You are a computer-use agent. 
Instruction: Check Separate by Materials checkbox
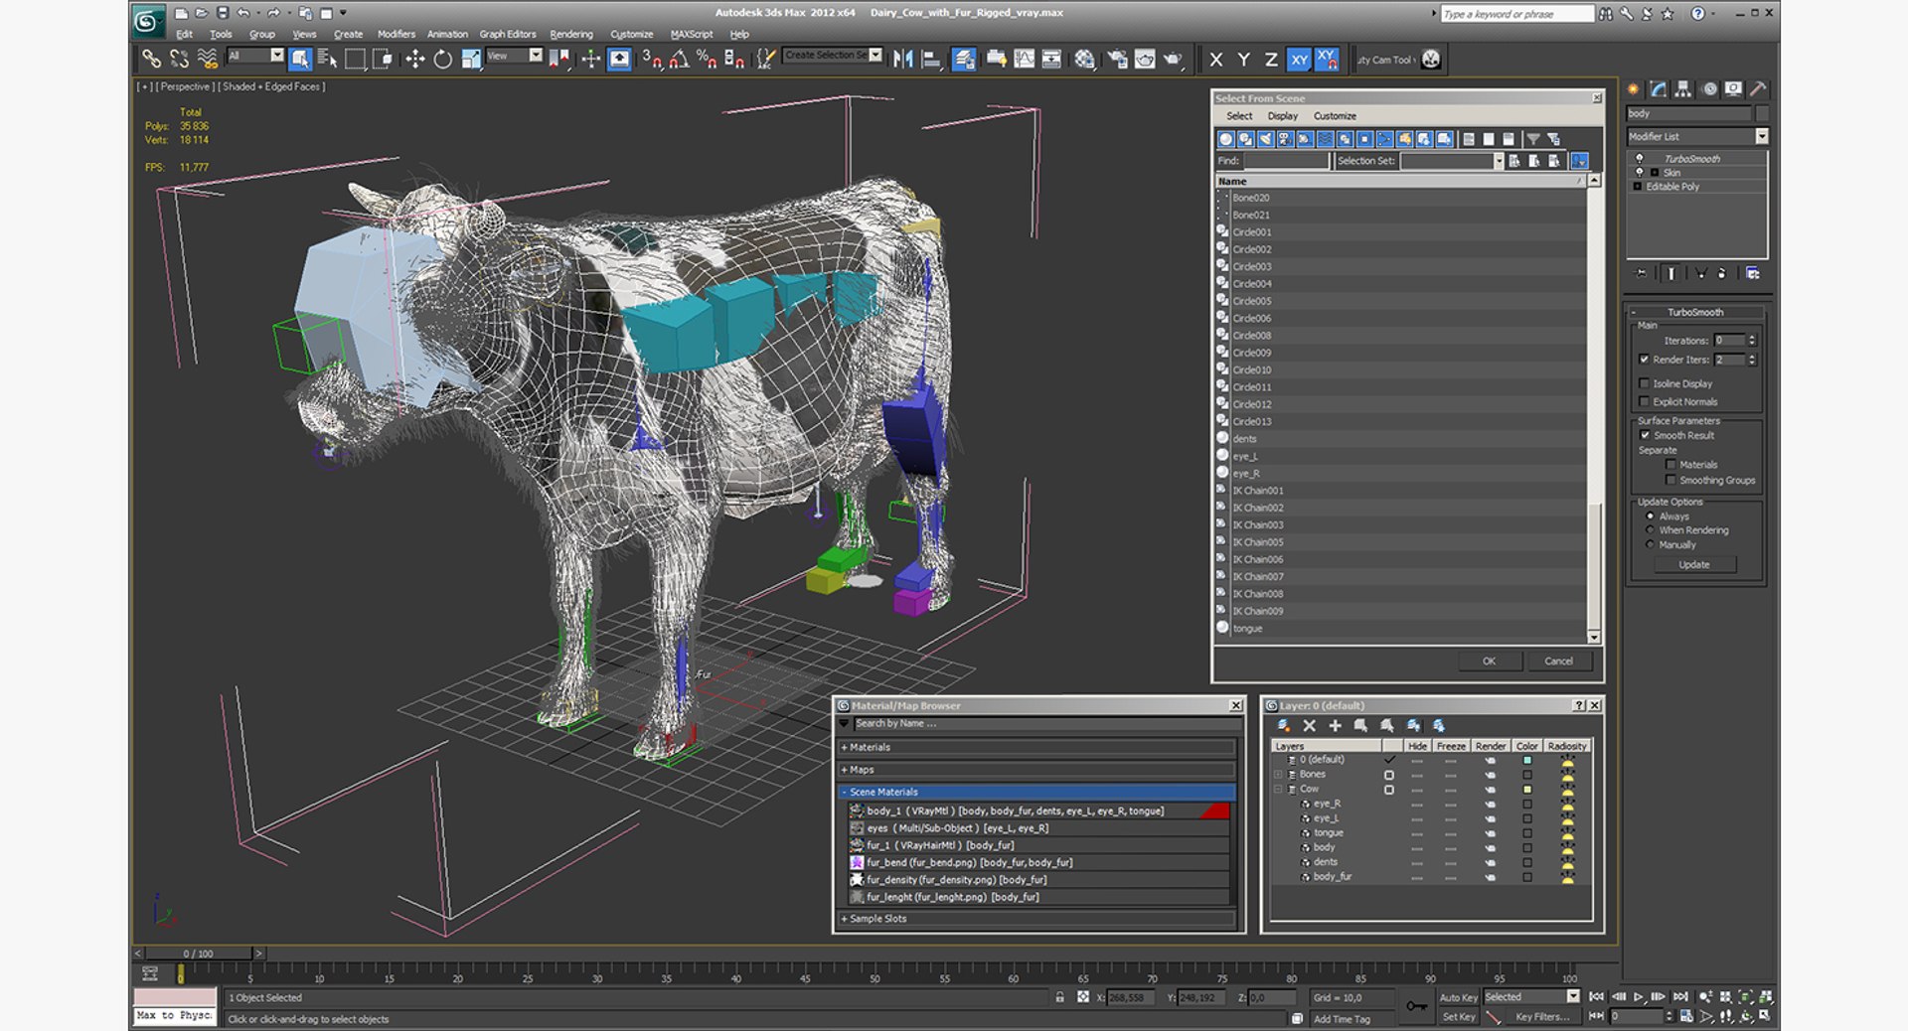click(x=1670, y=464)
